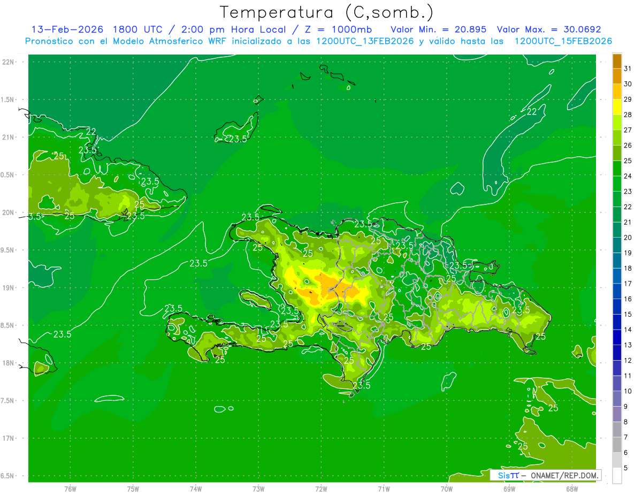Click the '72W' longitude axis label
The width and height of the screenshot is (642, 496).
321,489
